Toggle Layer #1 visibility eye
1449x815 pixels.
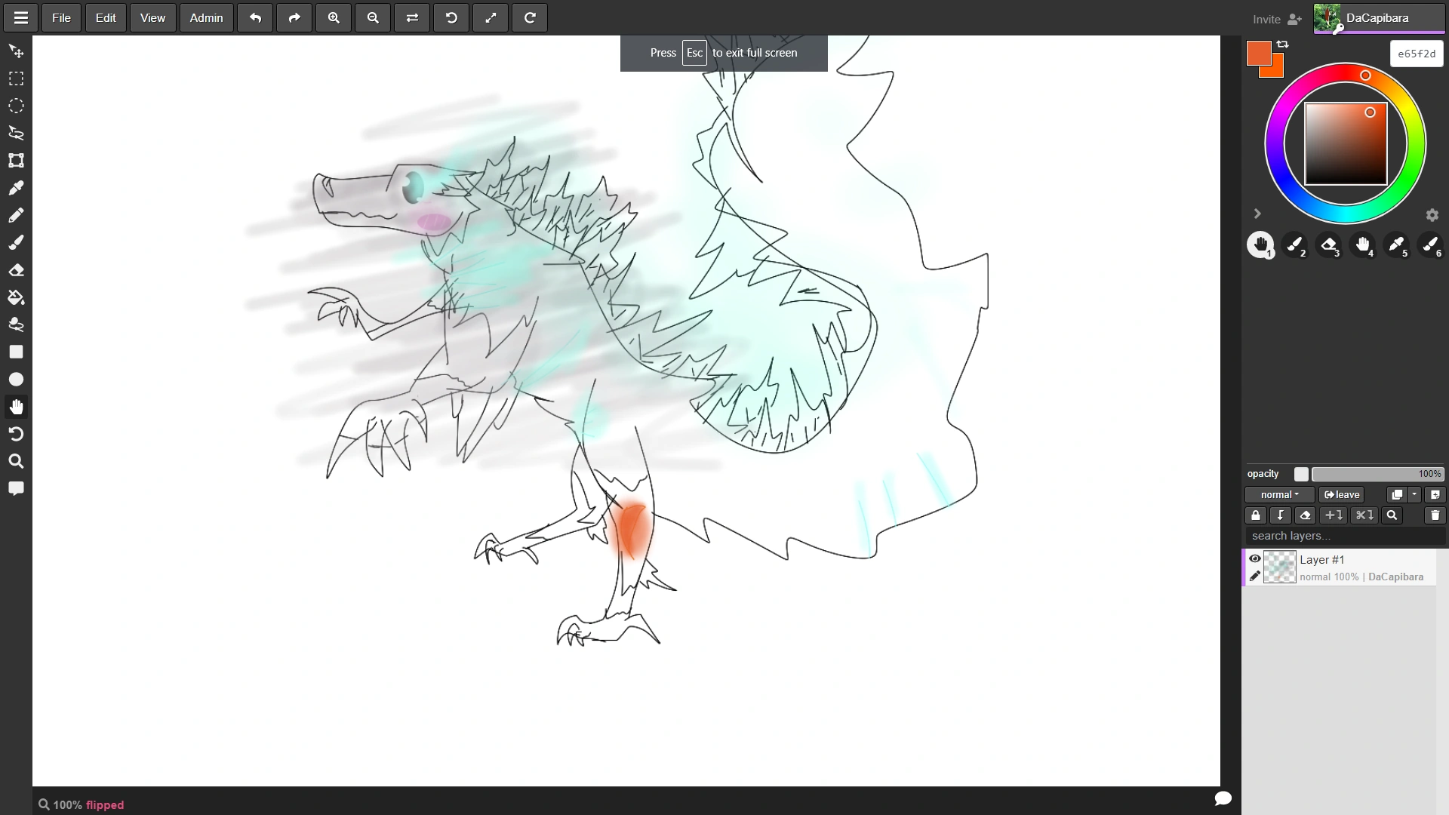(x=1255, y=558)
